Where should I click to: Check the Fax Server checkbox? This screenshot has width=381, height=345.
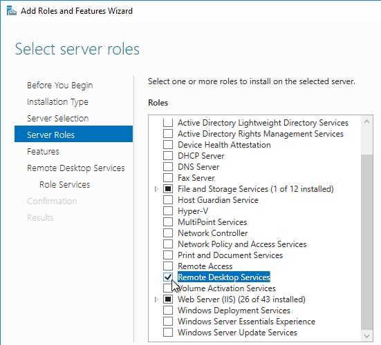(x=168, y=177)
